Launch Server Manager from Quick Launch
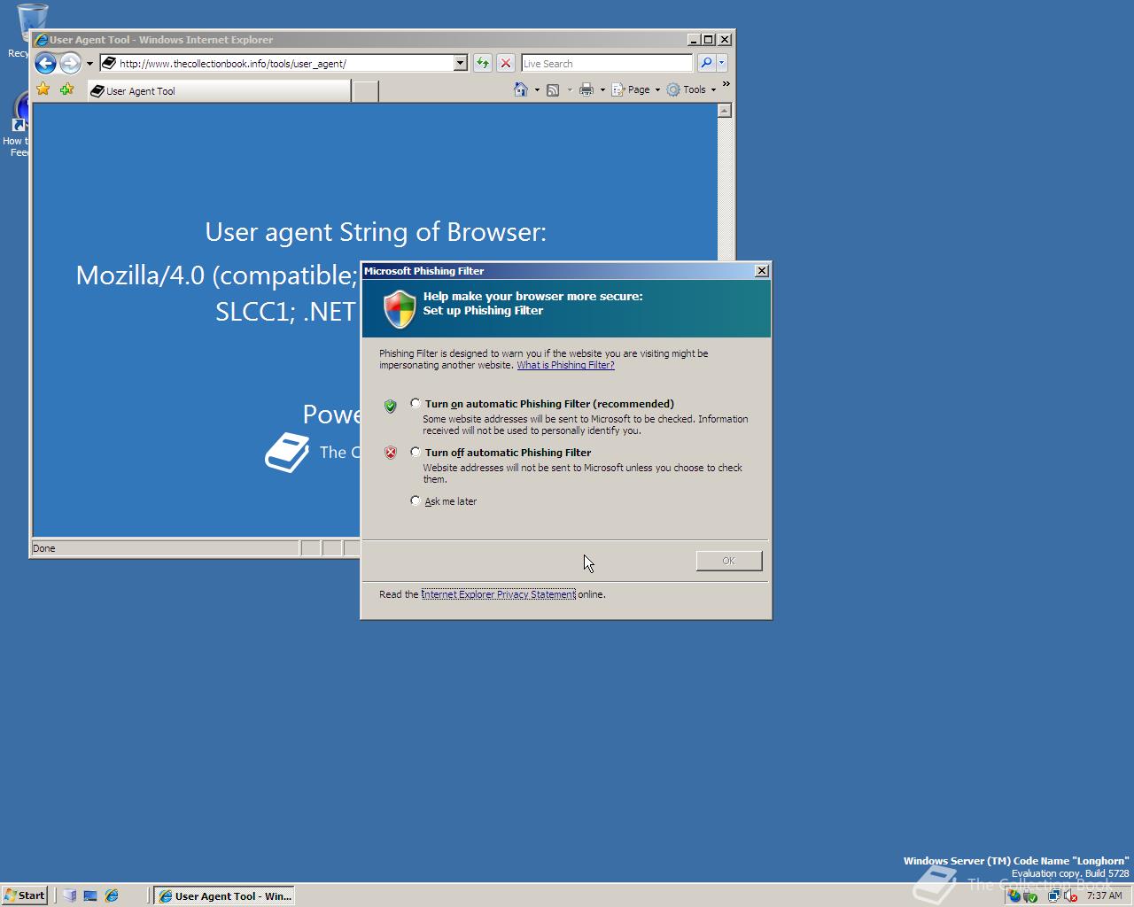1134x907 pixels. pos(69,895)
